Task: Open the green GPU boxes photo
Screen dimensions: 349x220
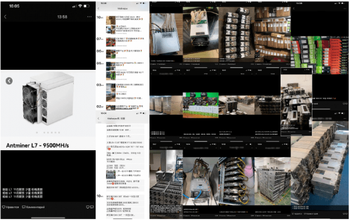Action: 201,105
